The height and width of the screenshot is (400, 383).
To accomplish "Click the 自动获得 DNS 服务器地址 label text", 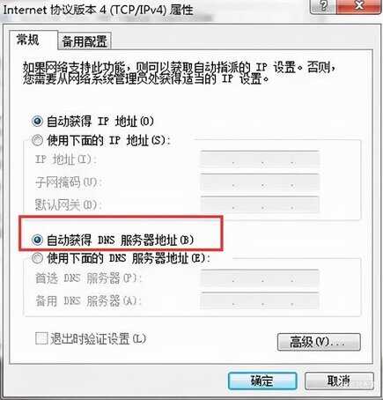I will 121,240.
